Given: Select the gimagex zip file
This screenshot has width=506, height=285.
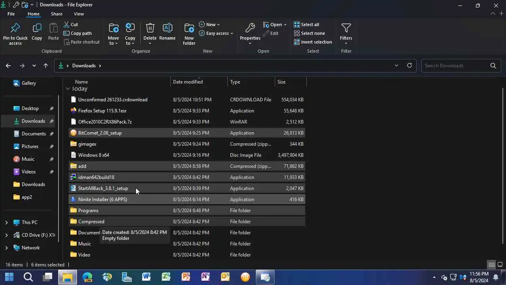Looking at the screenshot, I should (187, 144).
